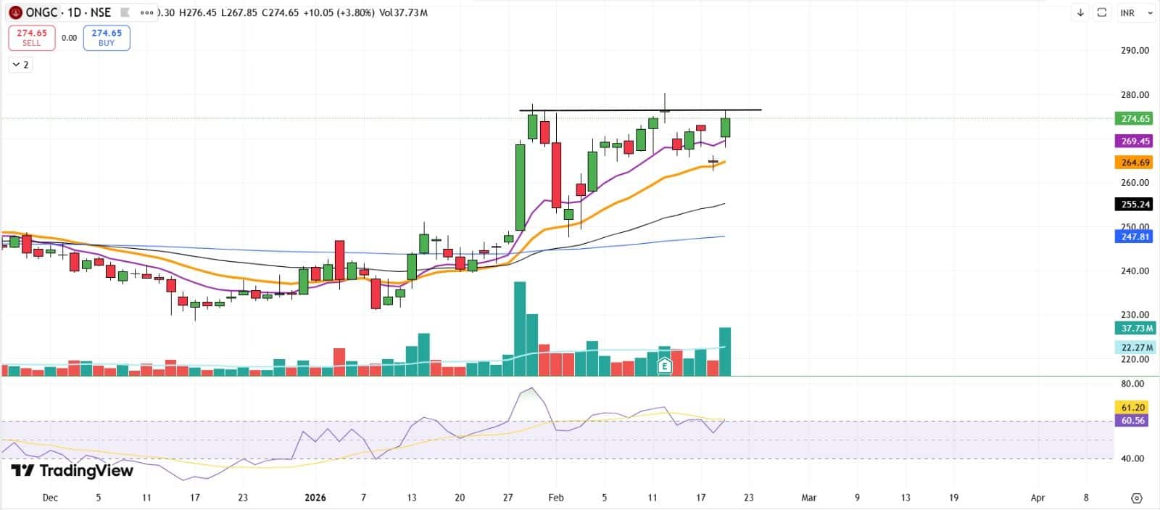Open the INR currency dropdown
Viewport: 1160px width, 510px height.
[1136, 12]
